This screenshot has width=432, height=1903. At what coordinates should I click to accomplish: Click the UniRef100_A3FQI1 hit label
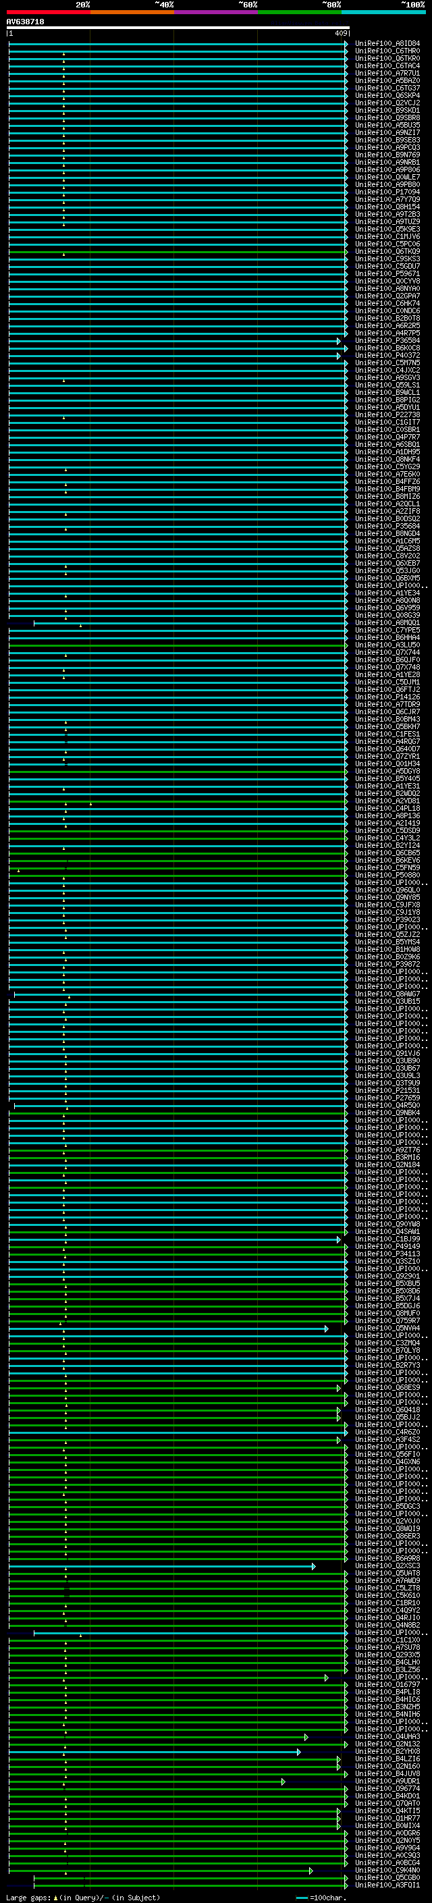click(387, 1885)
